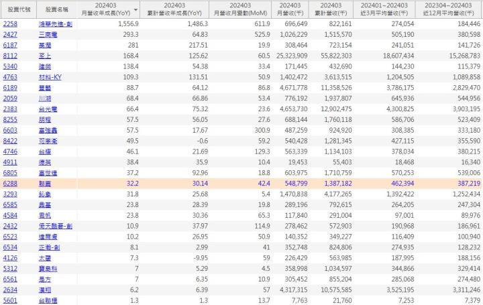
Task: Open stock code link 2427
Action: 10,34
